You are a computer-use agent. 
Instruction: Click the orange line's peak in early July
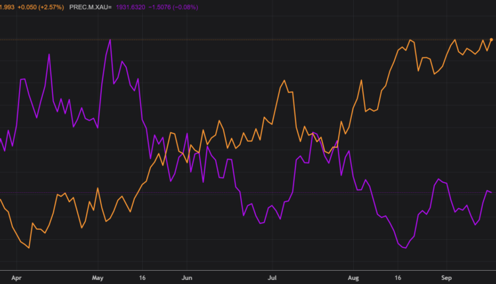[284, 81]
